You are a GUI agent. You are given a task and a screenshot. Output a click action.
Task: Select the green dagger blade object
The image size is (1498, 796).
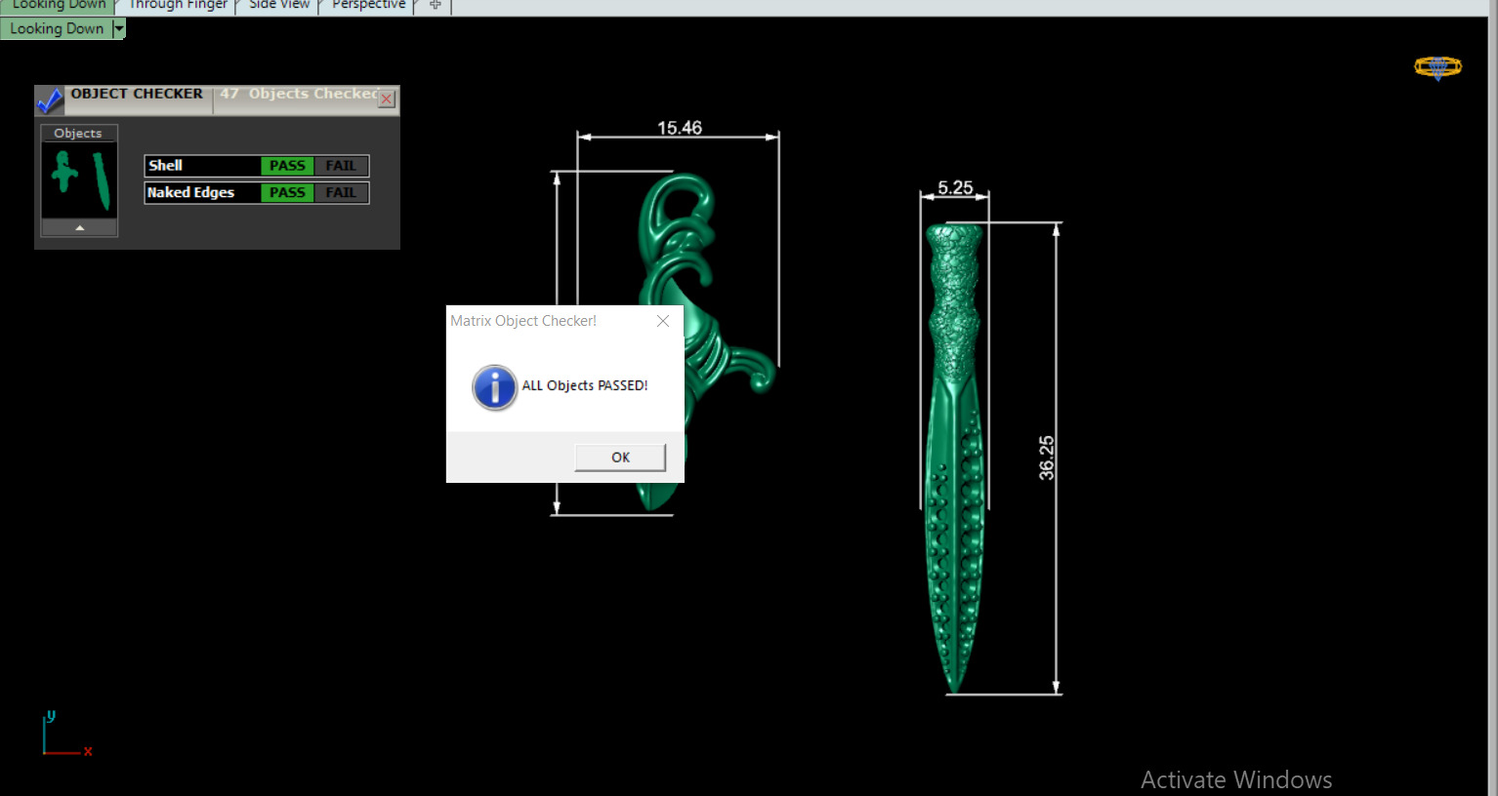(x=954, y=458)
